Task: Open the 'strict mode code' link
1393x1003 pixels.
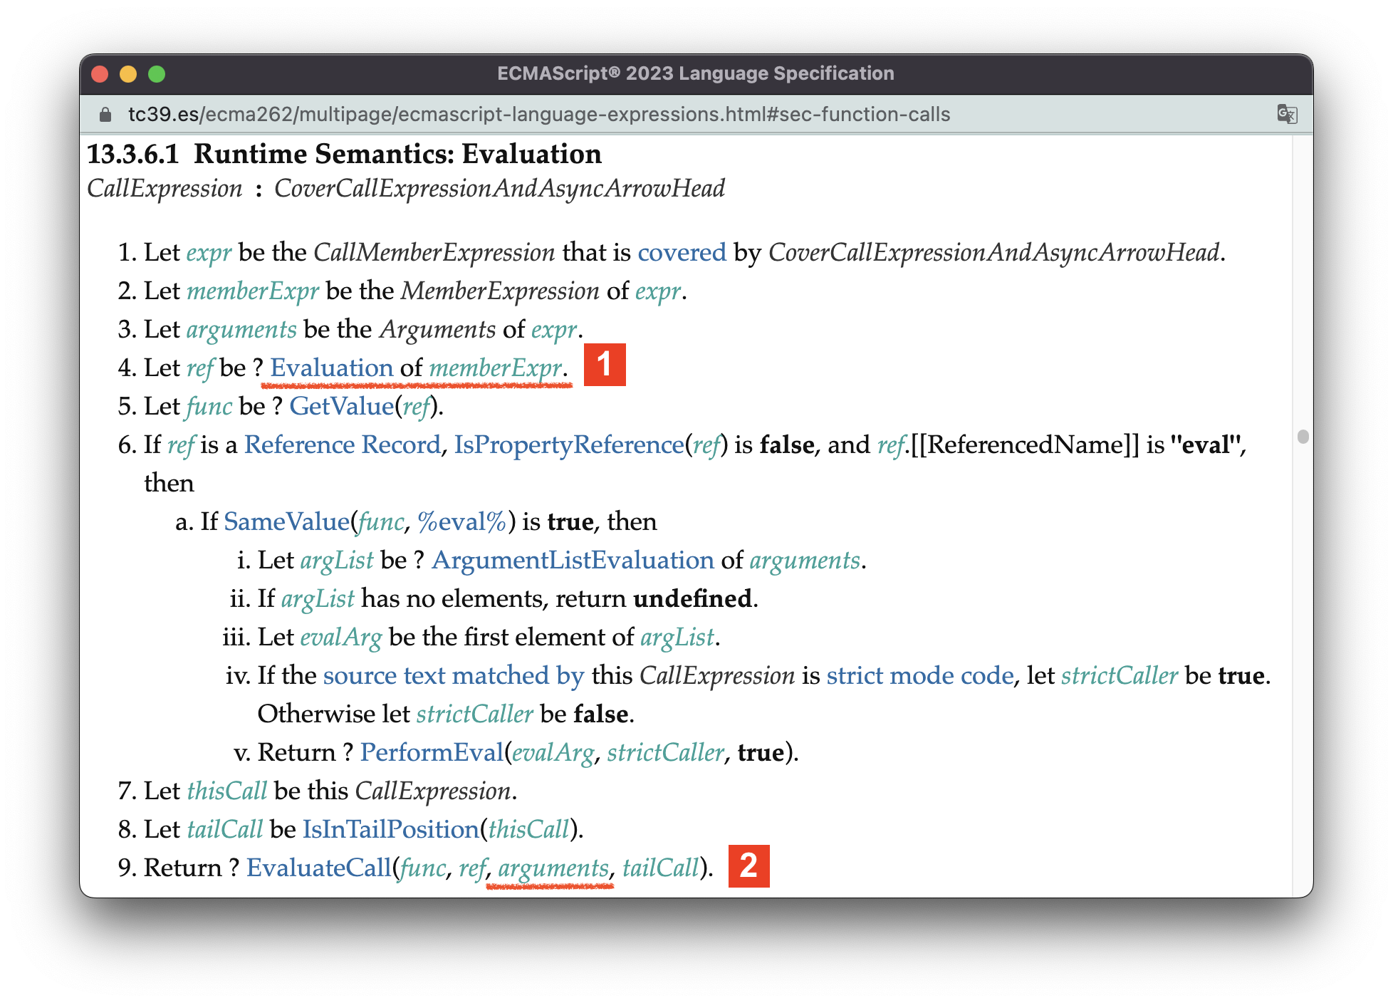Action: [x=920, y=675]
